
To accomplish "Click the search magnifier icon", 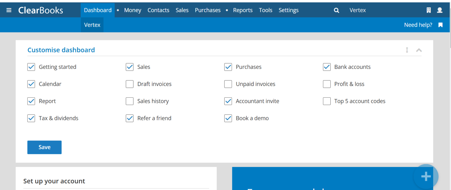I will (x=336, y=10).
